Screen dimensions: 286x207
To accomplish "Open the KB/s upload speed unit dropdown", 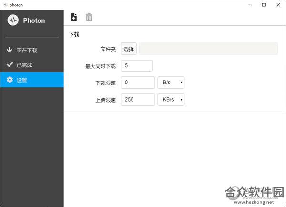I will [x=171, y=100].
